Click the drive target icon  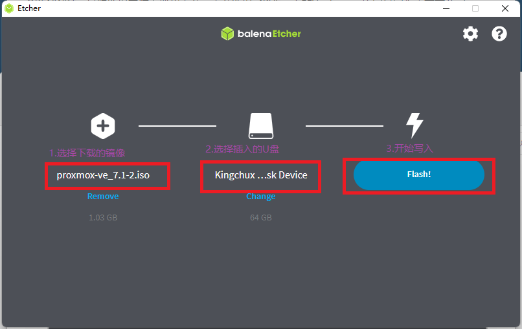[x=261, y=126]
